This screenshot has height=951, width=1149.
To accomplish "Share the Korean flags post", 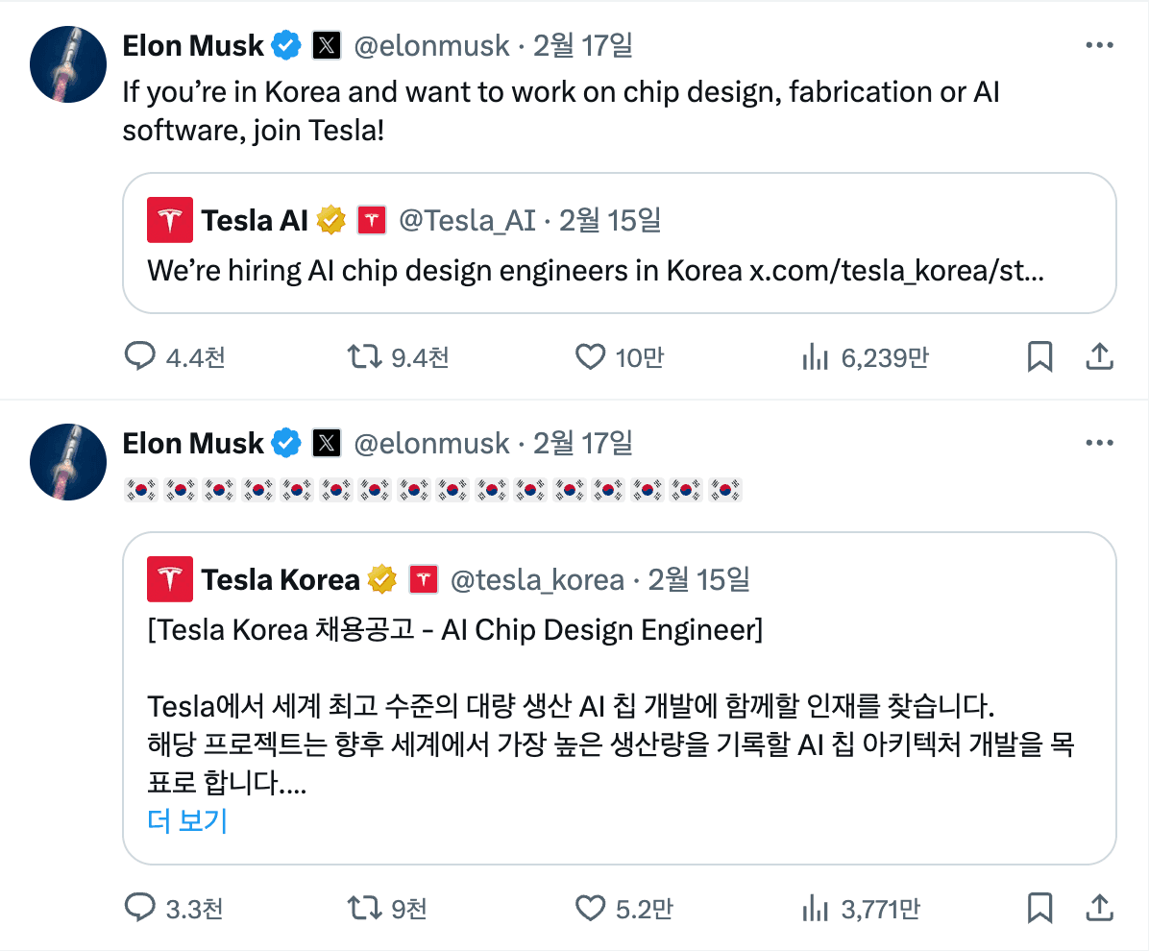I will 1098,907.
